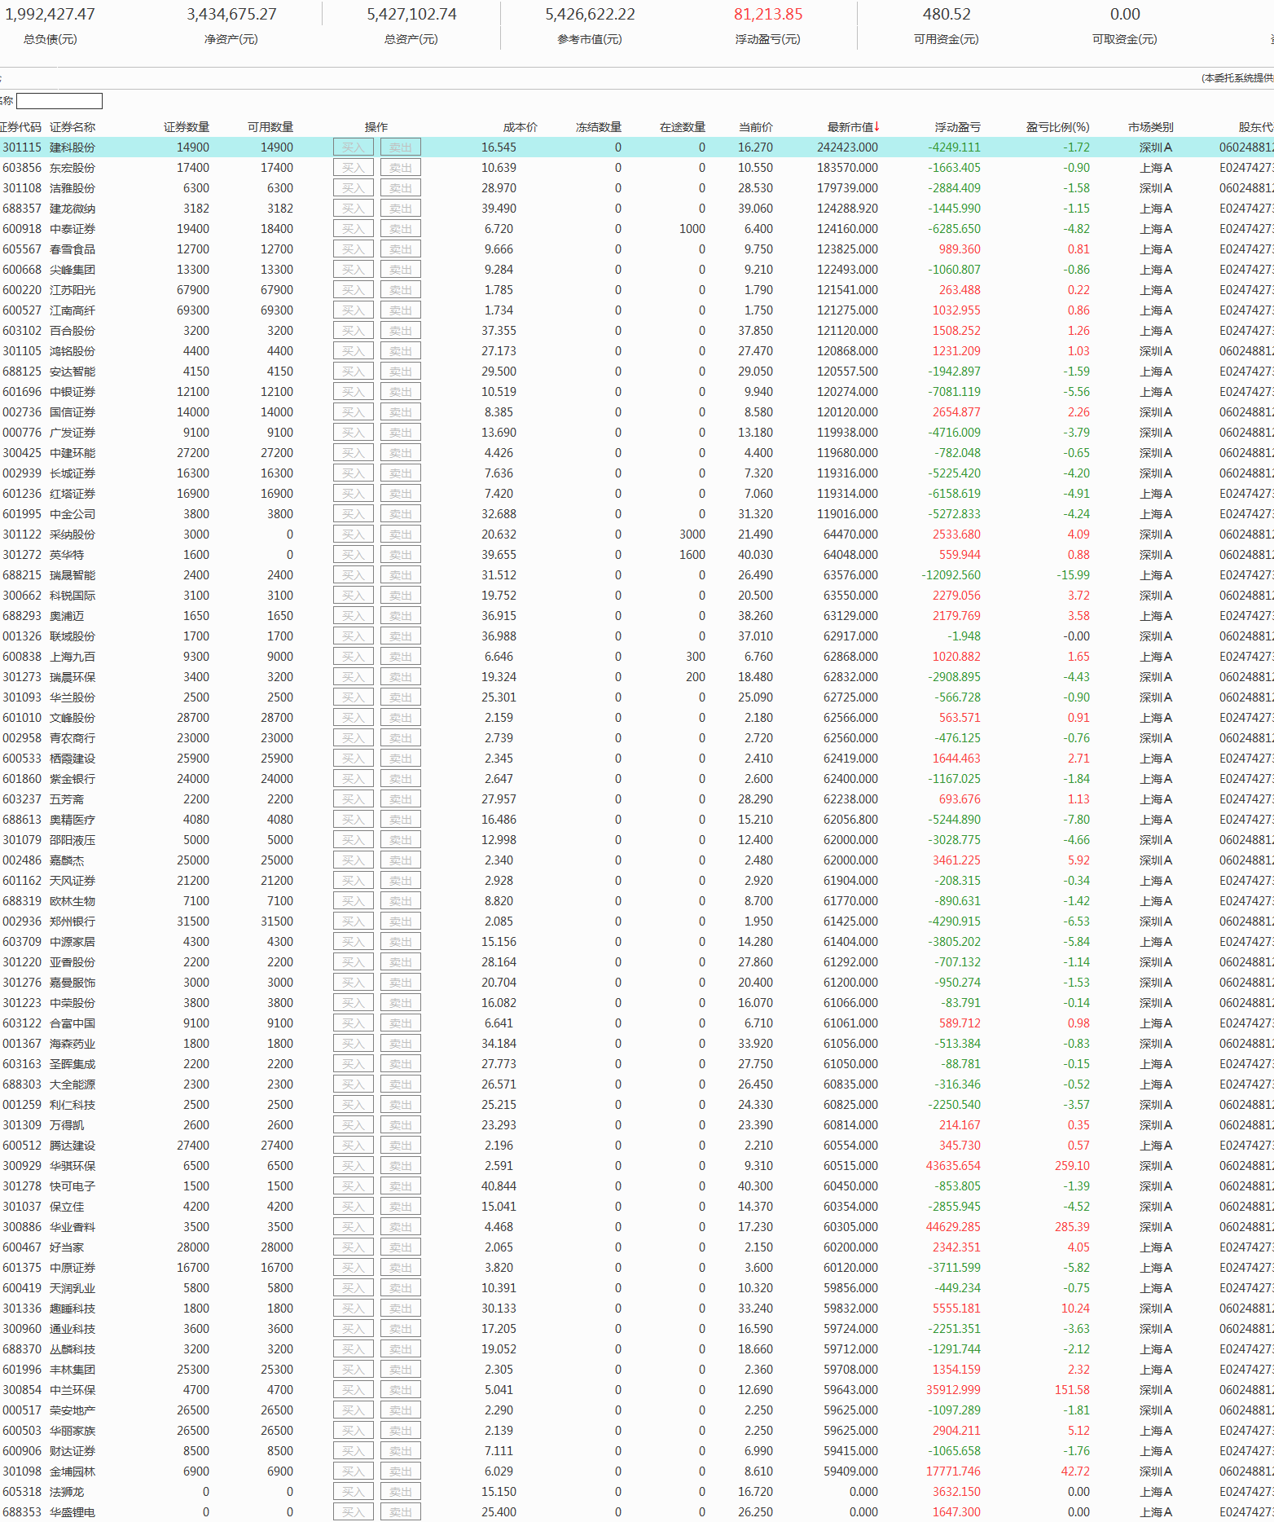
Task: Focus the 名称 search input box
Action: pos(59,101)
